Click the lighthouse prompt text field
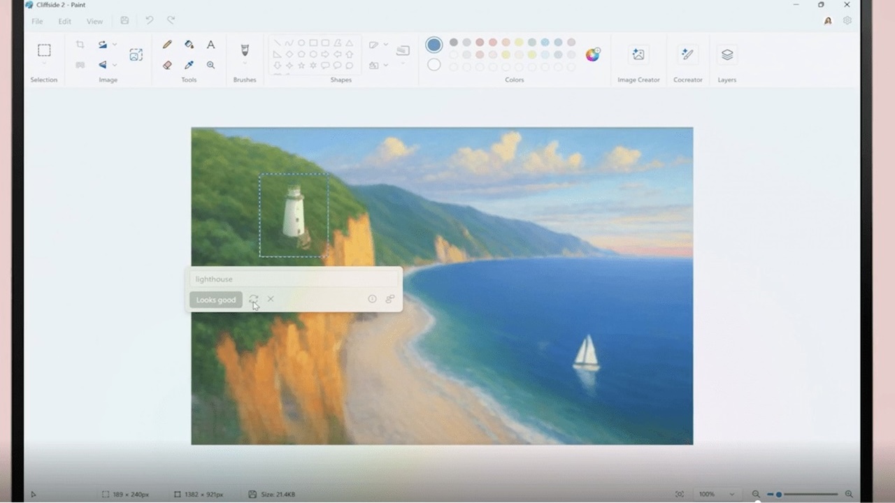The height and width of the screenshot is (503, 895). coord(294,279)
